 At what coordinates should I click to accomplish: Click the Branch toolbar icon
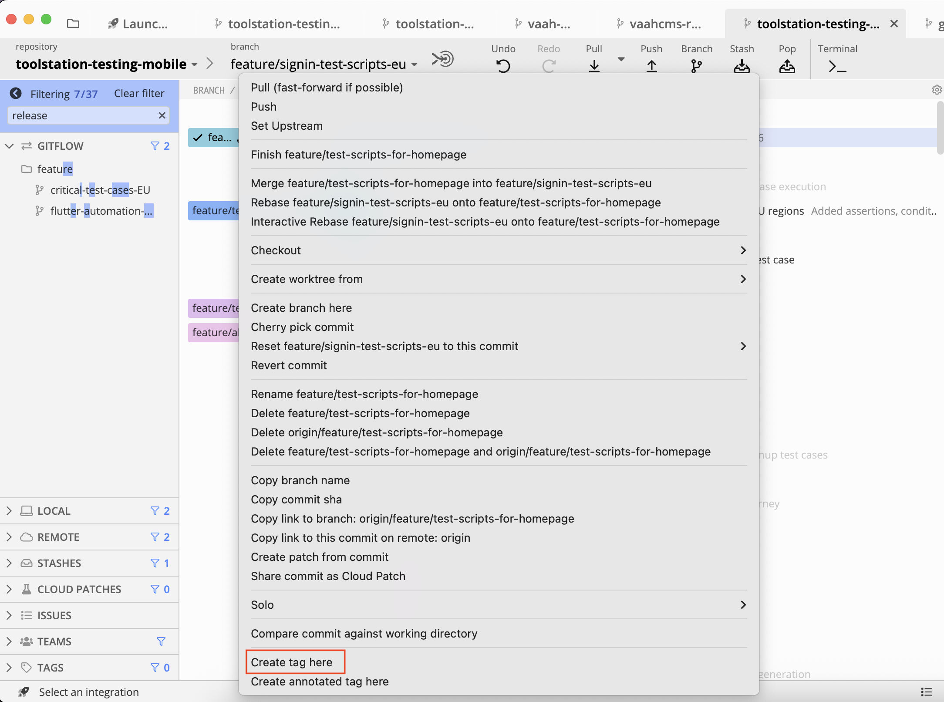(696, 66)
